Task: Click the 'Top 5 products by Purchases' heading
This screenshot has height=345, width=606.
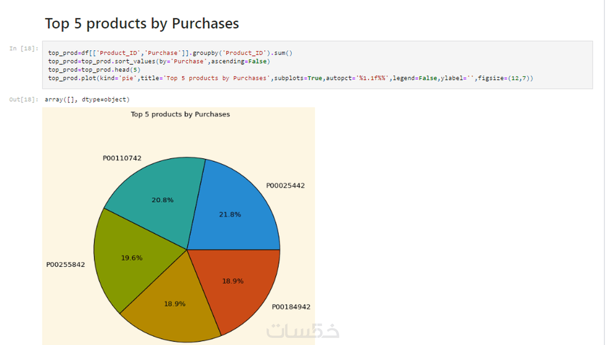Action: pos(142,23)
